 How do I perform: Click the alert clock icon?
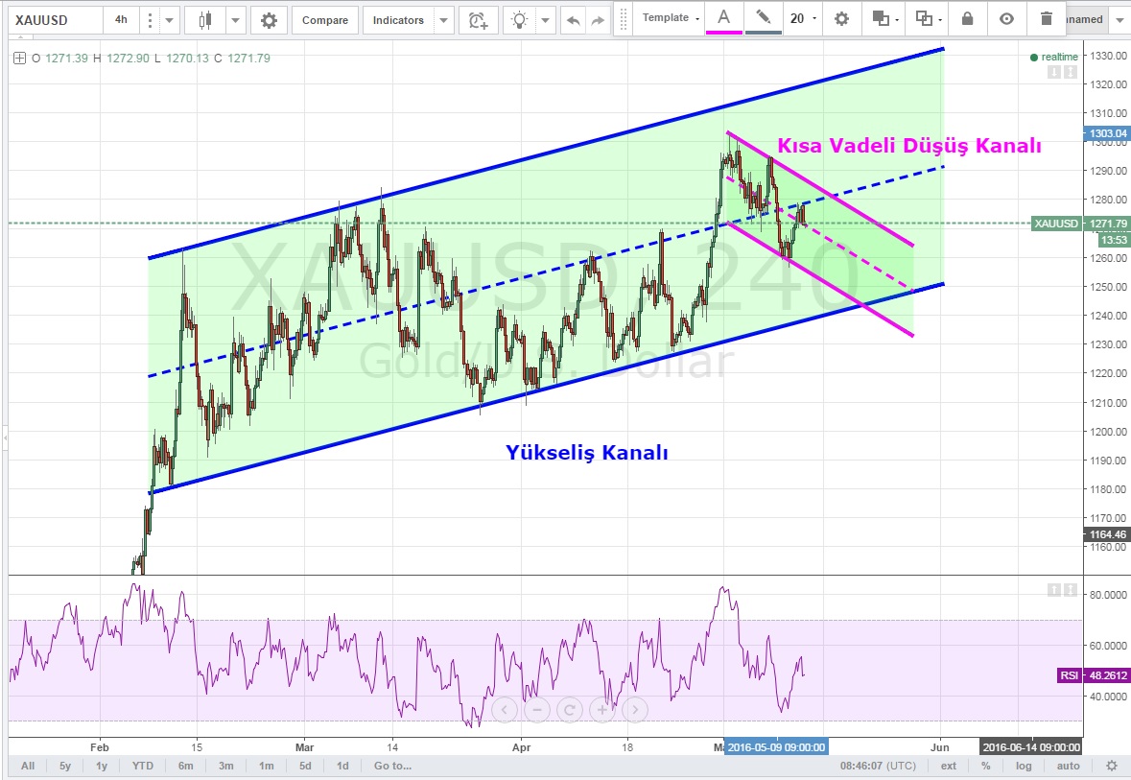(x=478, y=20)
